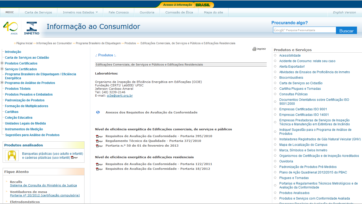Click the print (imprimir) printer icon
The height and width of the screenshot is (204, 362).
click(254, 49)
